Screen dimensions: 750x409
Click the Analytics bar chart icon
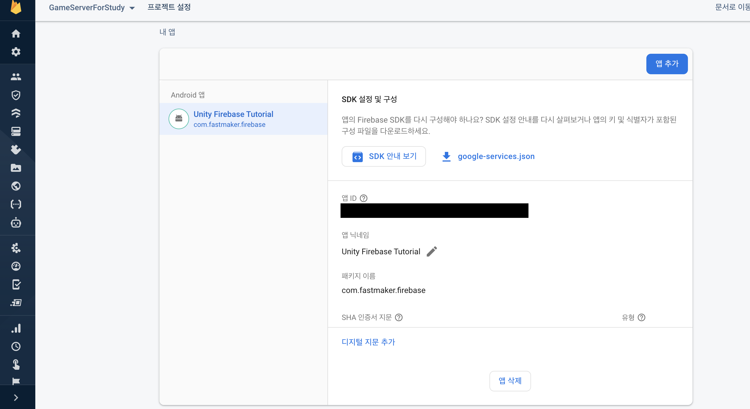pos(16,328)
